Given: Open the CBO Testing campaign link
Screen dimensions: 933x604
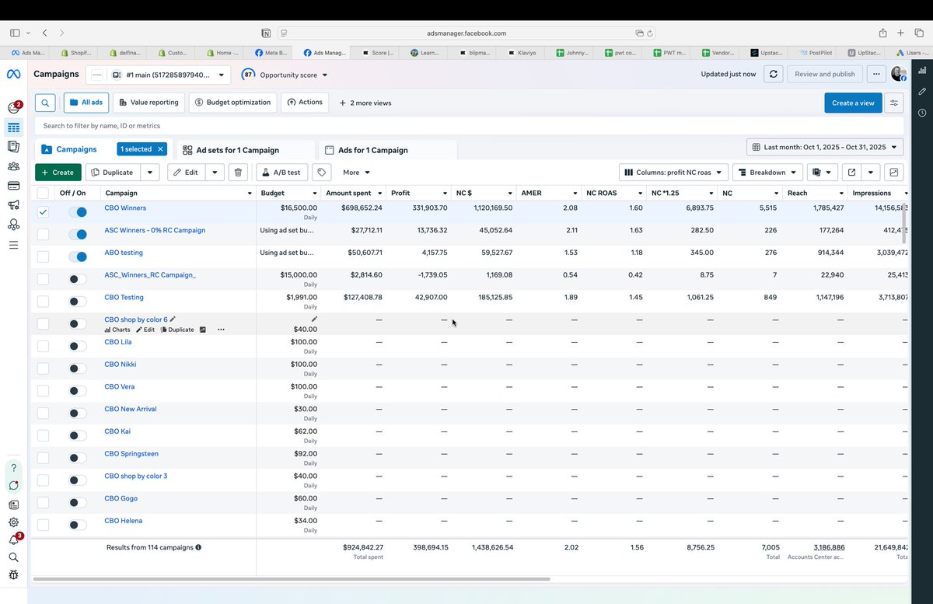Looking at the screenshot, I should tap(124, 297).
